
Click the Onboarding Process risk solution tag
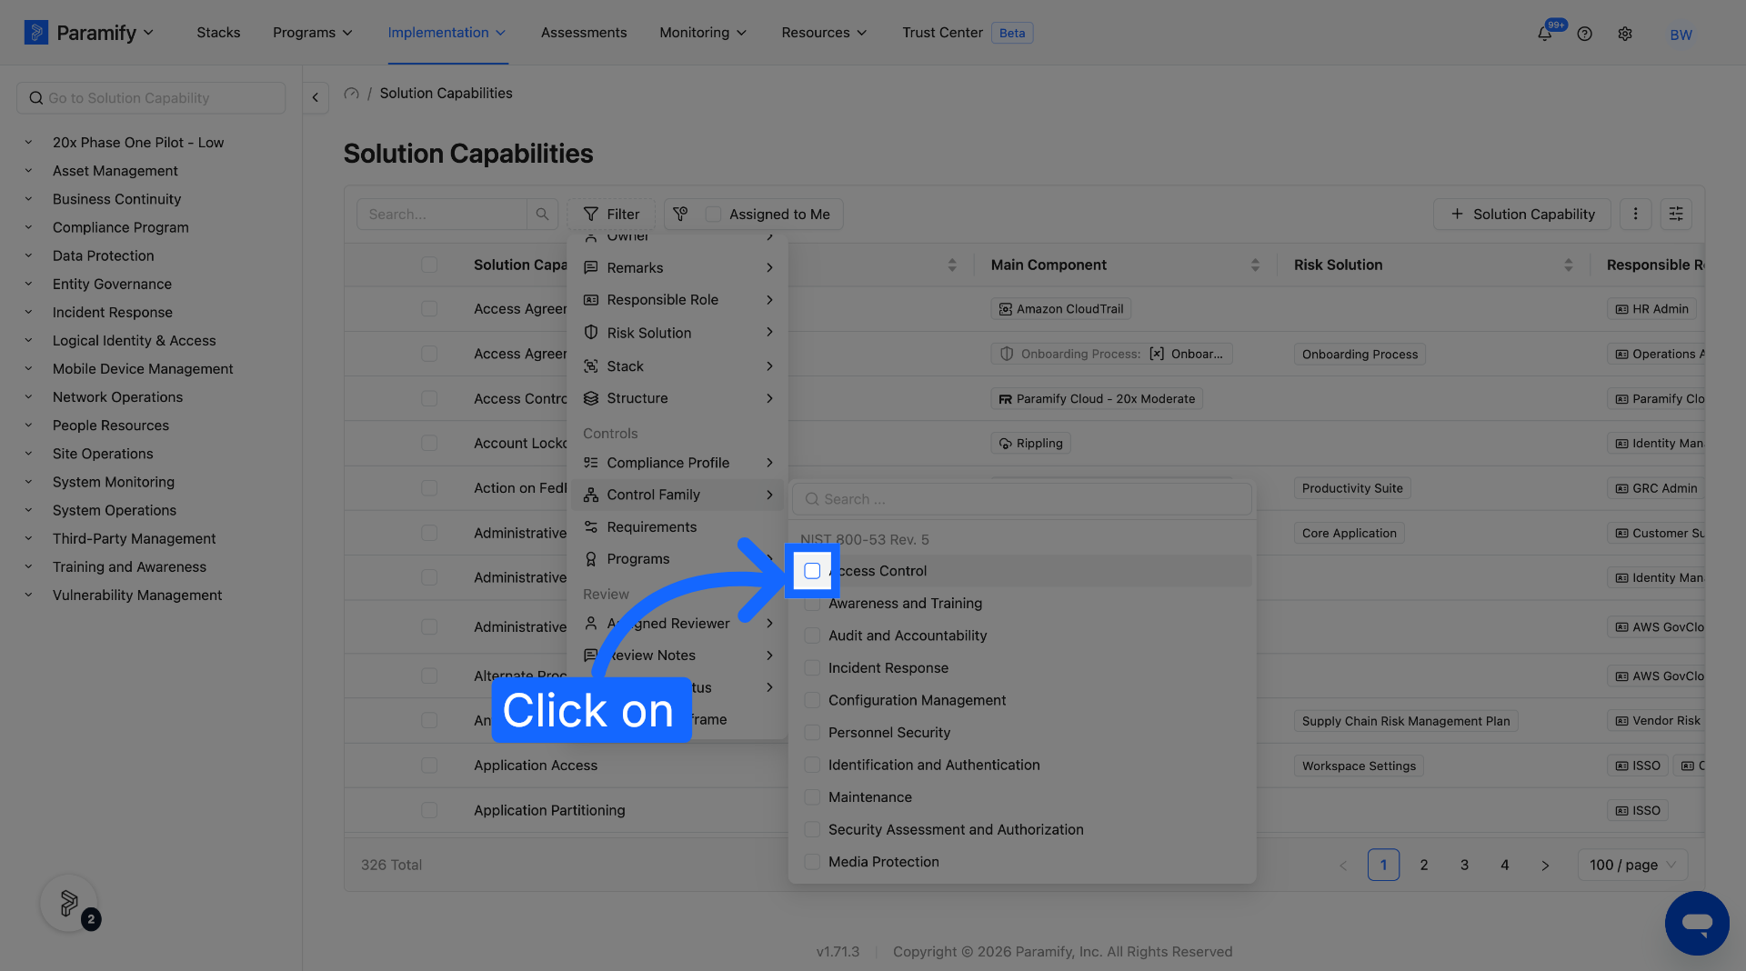pos(1360,355)
